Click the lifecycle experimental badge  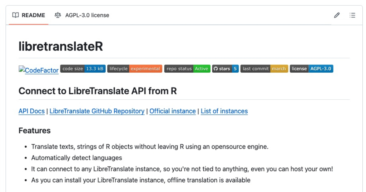[x=135, y=69]
